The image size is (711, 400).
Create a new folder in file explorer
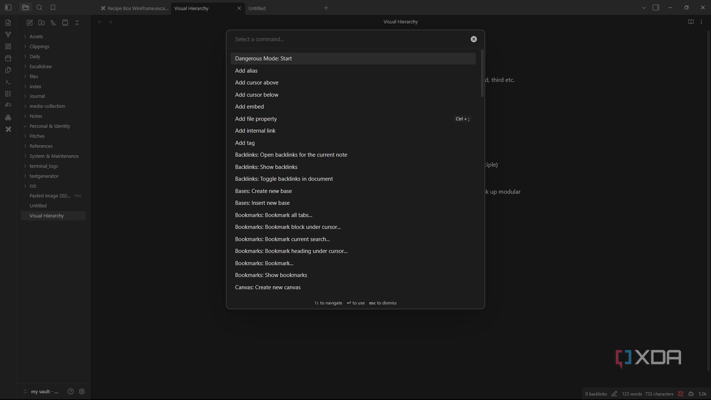[42, 23]
